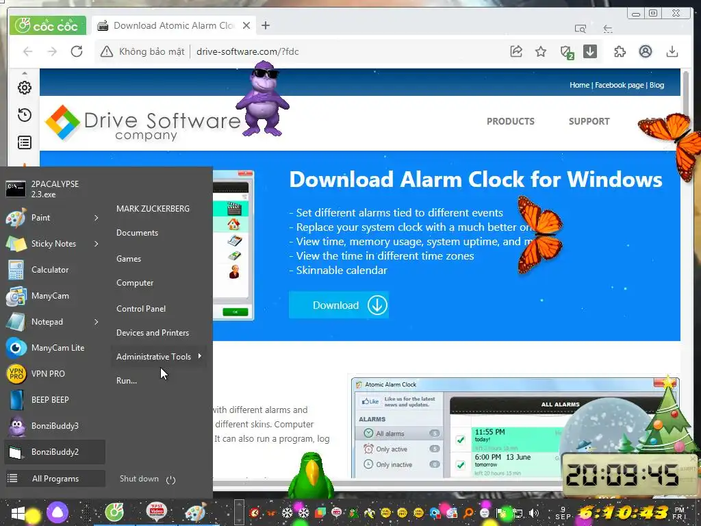Close the Download Atomic Alarm Clock tab
Image resolution: width=701 pixels, height=526 pixels.
[246, 25]
